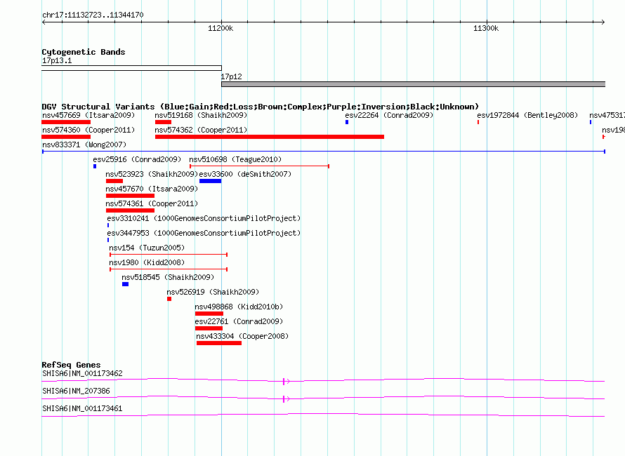Open esv3310241 (1000GenomesConsortiumPilotProject) label

pyautogui.click(x=204, y=218)
